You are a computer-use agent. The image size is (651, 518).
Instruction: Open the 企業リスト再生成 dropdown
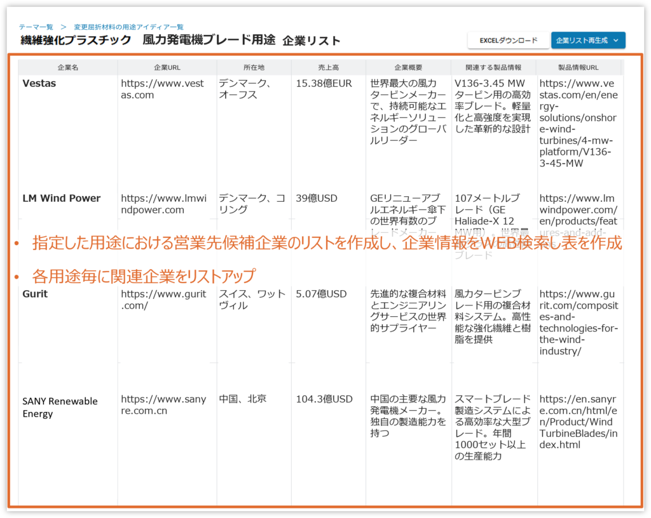click(x=588, y=40)
